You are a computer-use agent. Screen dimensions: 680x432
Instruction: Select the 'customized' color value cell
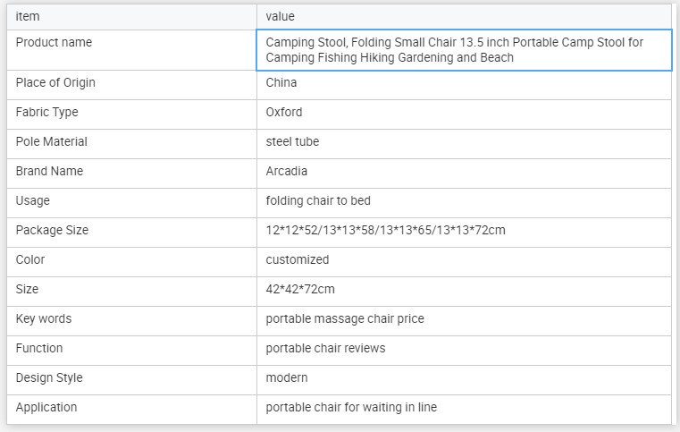tap(298, 260)
